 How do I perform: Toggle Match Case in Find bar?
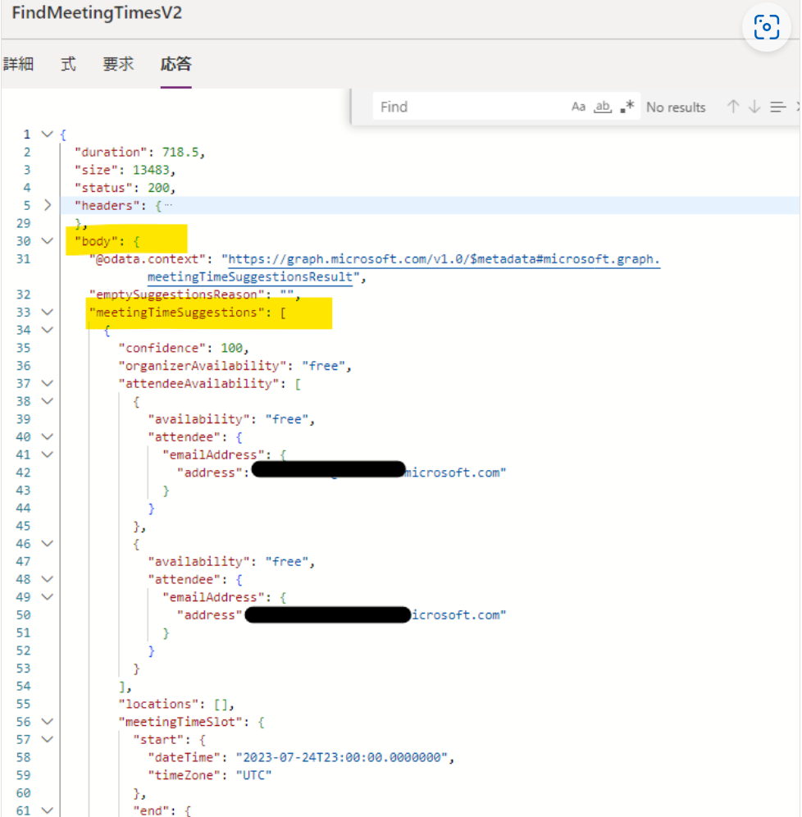(x=578, y=107)
